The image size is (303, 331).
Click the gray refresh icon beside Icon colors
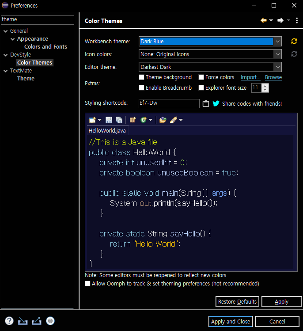294,54
